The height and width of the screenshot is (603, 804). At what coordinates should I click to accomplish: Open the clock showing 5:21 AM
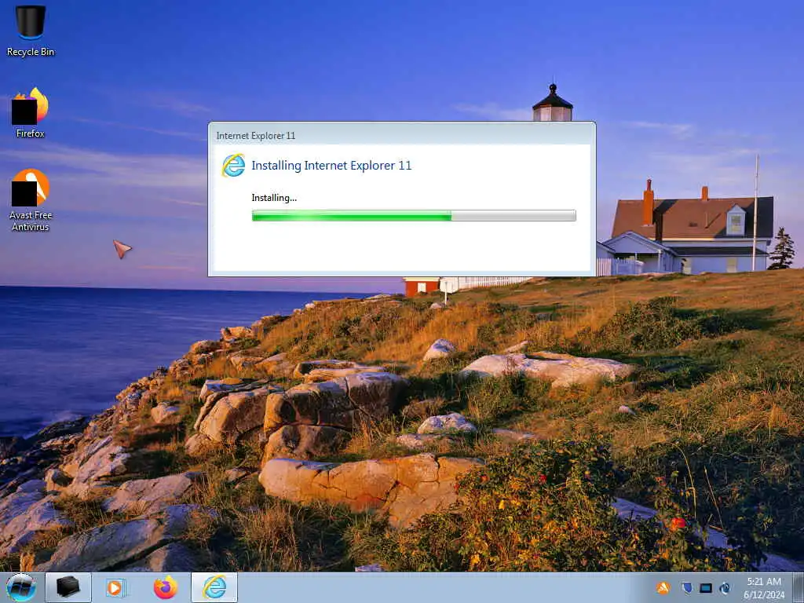pos(764,588)
